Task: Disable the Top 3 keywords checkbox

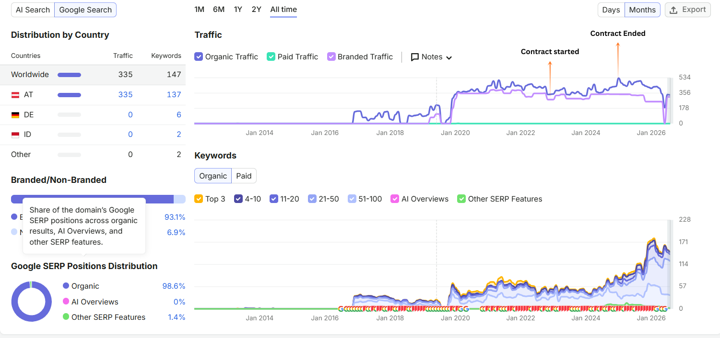Action: pyautogui.click(x=199, y=199)
